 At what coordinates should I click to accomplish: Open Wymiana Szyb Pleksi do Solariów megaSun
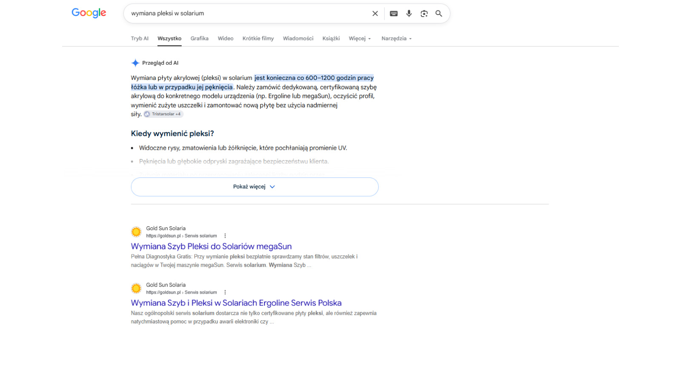211,246
